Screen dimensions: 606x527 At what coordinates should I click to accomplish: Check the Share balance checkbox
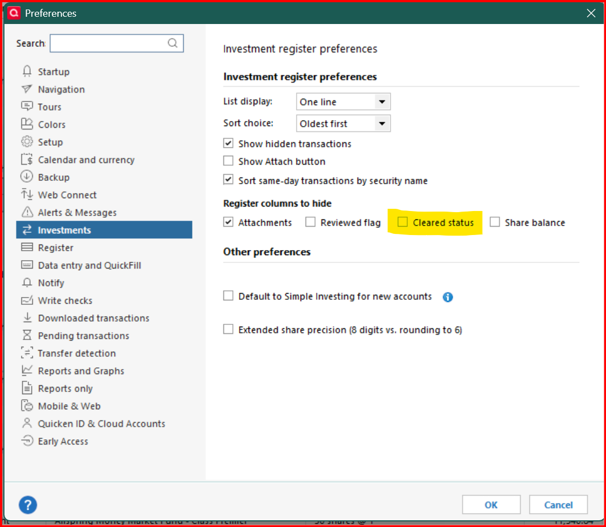(495, 222)
